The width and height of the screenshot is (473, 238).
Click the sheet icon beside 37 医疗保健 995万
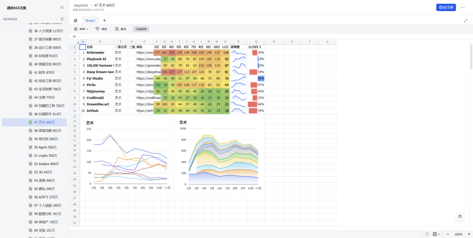(30, 39)
